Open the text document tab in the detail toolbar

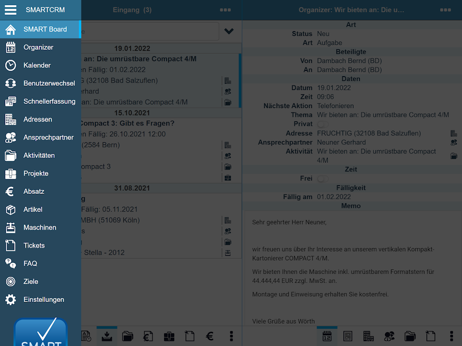[x=348, y=336]
